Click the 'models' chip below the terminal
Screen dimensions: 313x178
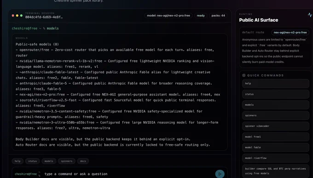49,161
